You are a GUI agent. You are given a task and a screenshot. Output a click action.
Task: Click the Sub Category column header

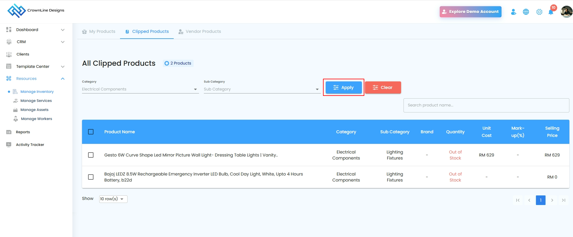[395, 132]
